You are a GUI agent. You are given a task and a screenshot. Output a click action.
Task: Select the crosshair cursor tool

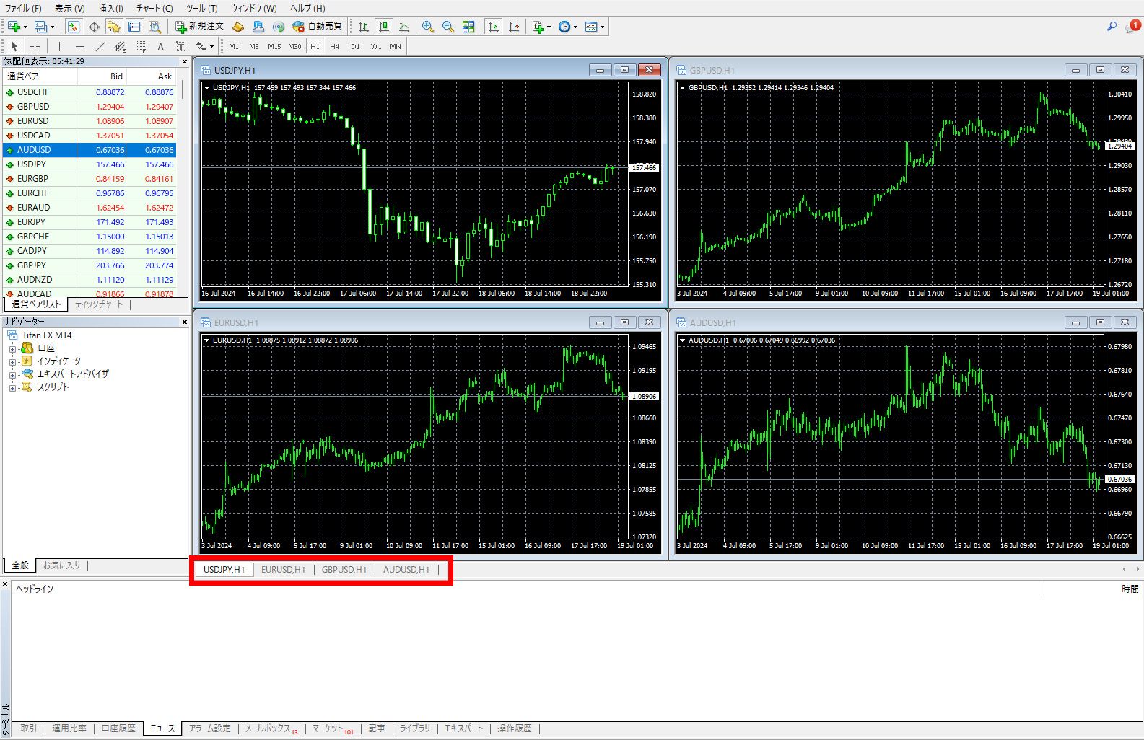click(35, 46)
